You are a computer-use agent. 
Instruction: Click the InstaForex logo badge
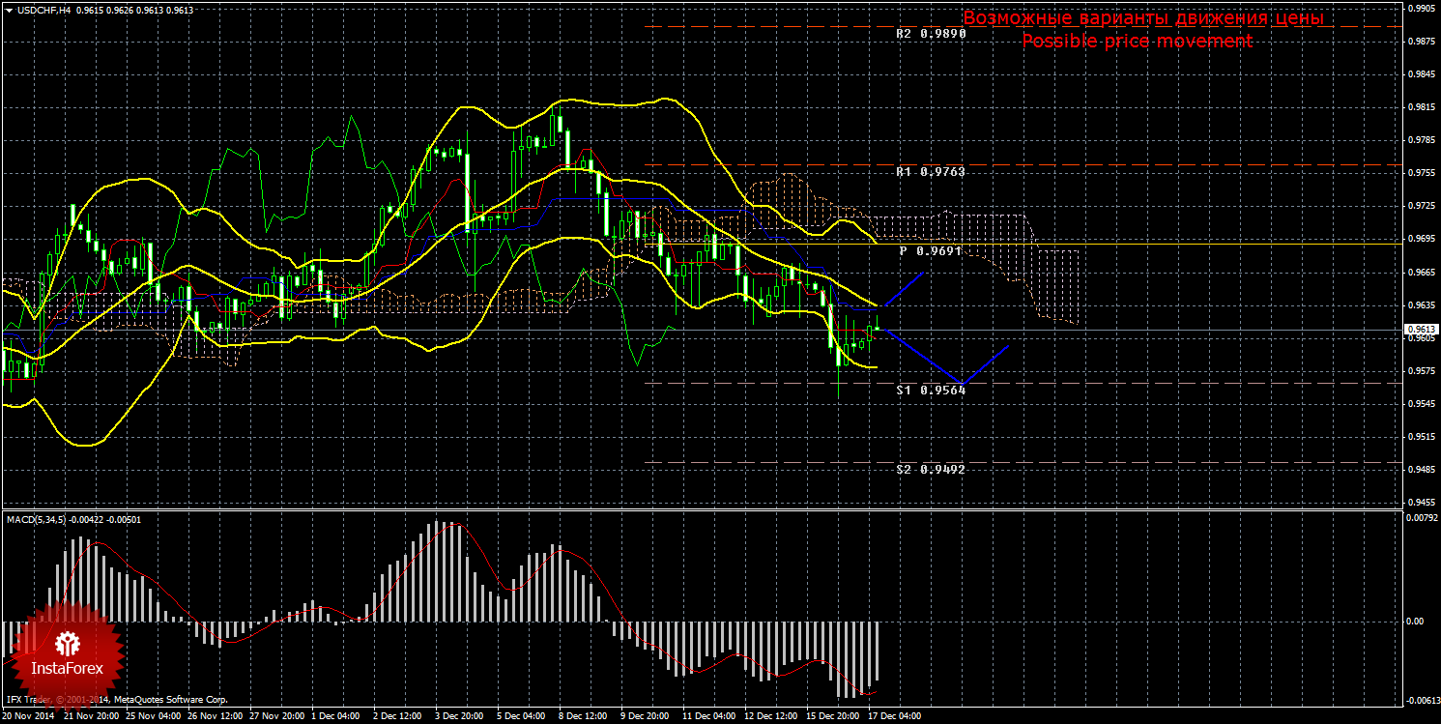pos(67,653)
